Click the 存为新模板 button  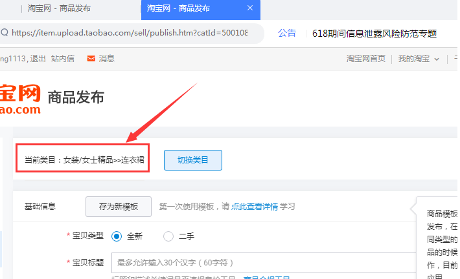pyautogui.click(x=119, y=207)
